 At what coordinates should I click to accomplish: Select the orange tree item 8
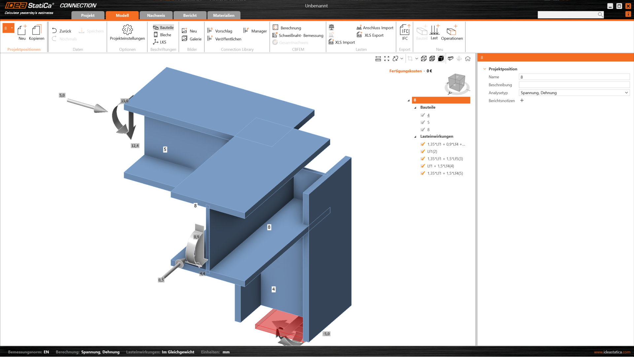[x=441, y=100]
